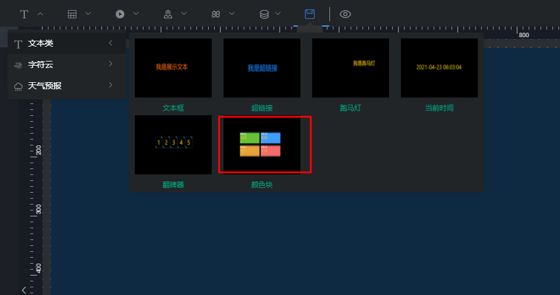Image resolution: width=560 pixels, height=295 pixels.
Task: Choose the 颜色块 color block thumbnail
Action: click(262, 145)
